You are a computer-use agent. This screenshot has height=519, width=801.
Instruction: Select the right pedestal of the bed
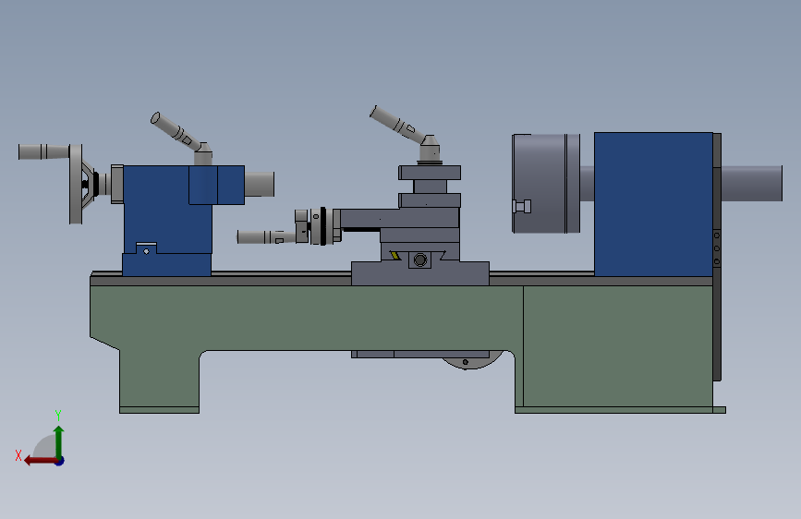click(x=617, y=345)
